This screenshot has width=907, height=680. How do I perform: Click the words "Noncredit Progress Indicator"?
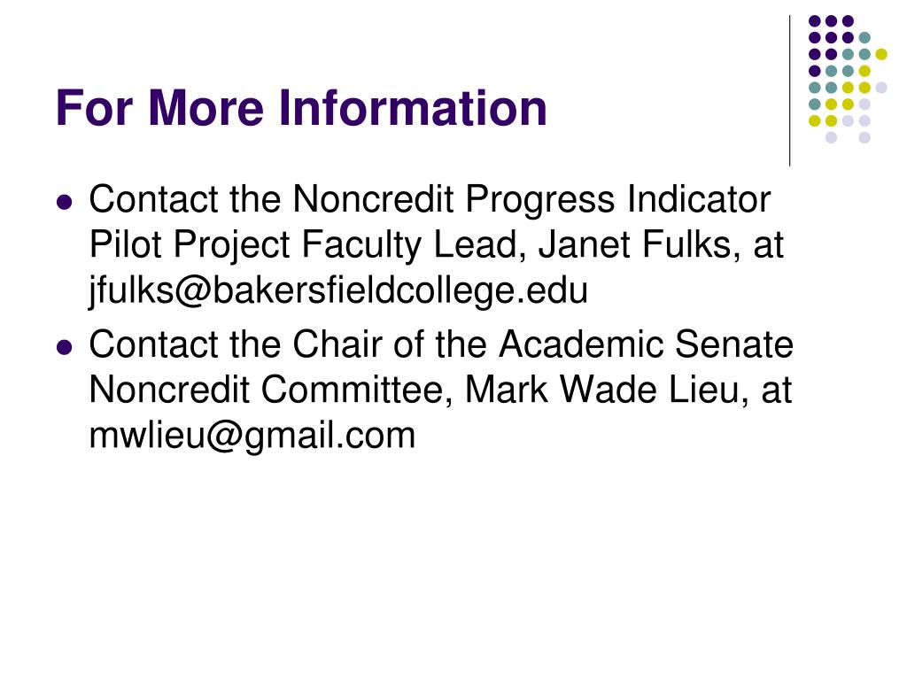[532, 200]
